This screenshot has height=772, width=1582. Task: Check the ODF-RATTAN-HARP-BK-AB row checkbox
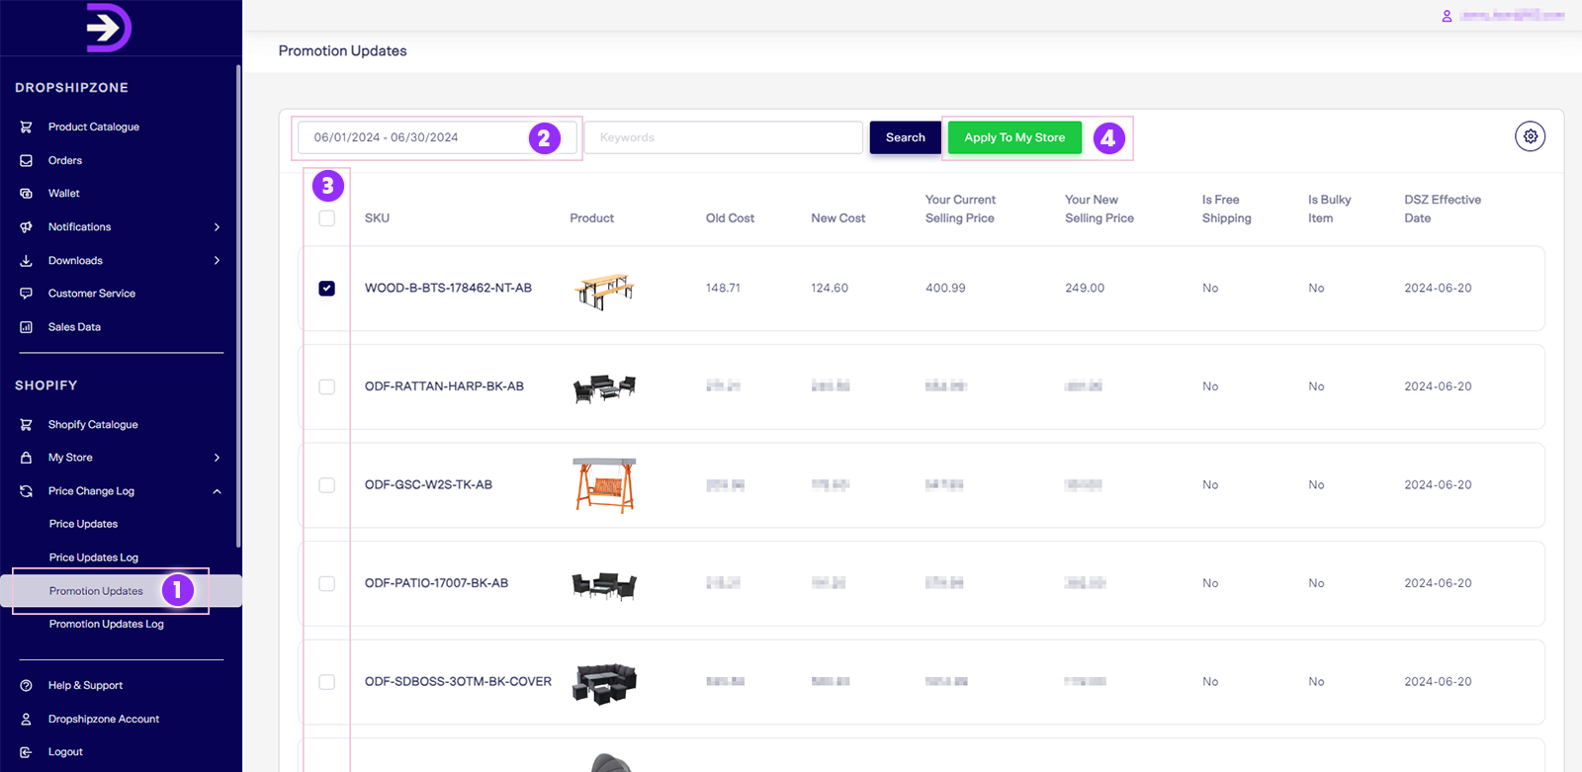327,386
